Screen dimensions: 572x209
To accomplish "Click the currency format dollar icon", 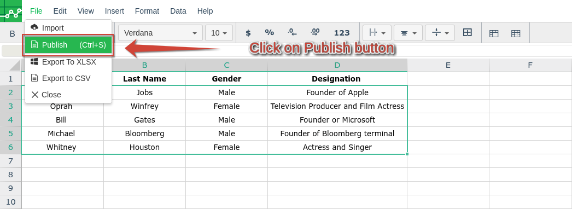I will [248, 33].
